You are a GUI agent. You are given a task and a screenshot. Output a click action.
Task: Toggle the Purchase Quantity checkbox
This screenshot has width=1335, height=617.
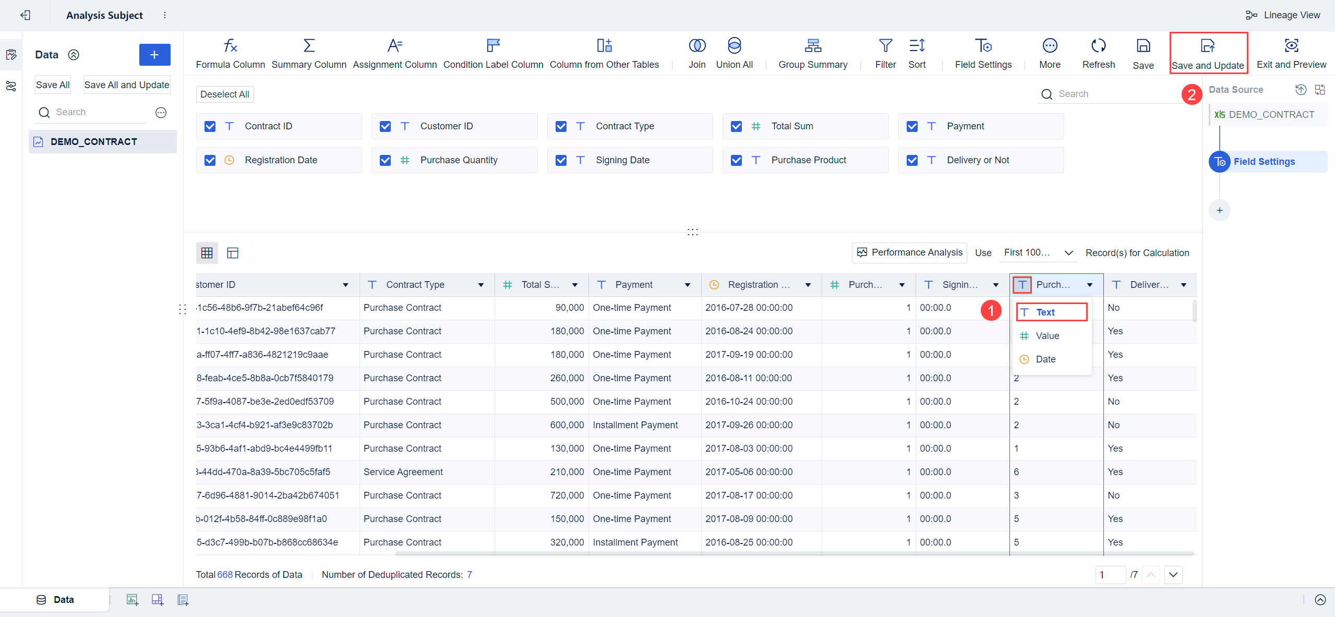click(385, 160)
